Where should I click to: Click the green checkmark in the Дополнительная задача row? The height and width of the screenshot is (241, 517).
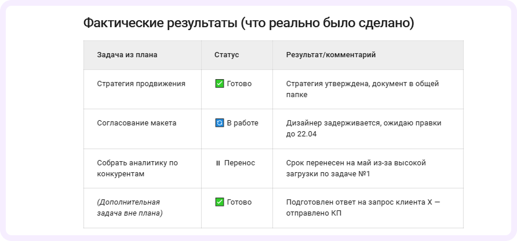(219, 202)
